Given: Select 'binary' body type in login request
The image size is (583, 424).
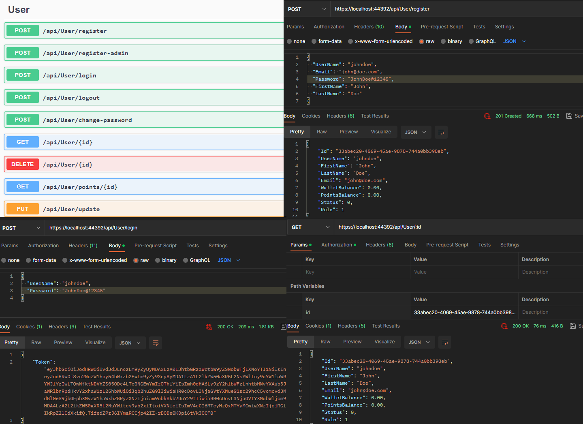Looking at the screenshot, I should (166, 260).
